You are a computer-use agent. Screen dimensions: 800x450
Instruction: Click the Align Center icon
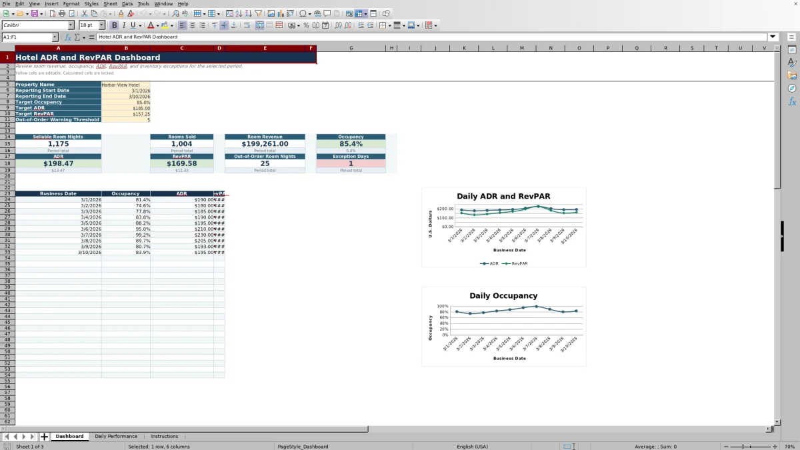point(192,25)
